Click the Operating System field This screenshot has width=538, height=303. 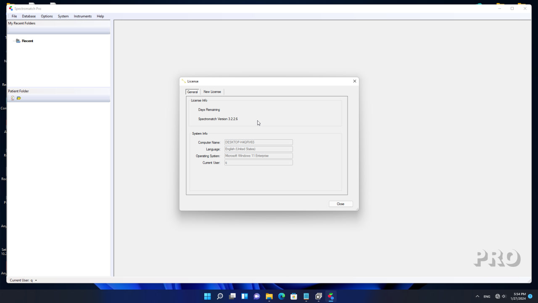point(258,156)
